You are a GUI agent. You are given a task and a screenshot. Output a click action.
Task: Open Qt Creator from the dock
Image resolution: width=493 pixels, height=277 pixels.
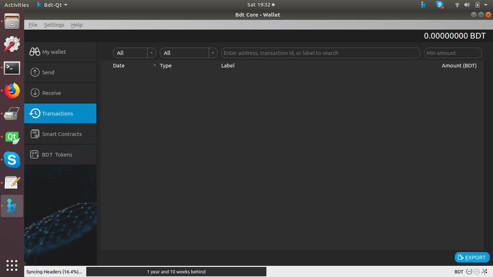click(x=12, y=137)
